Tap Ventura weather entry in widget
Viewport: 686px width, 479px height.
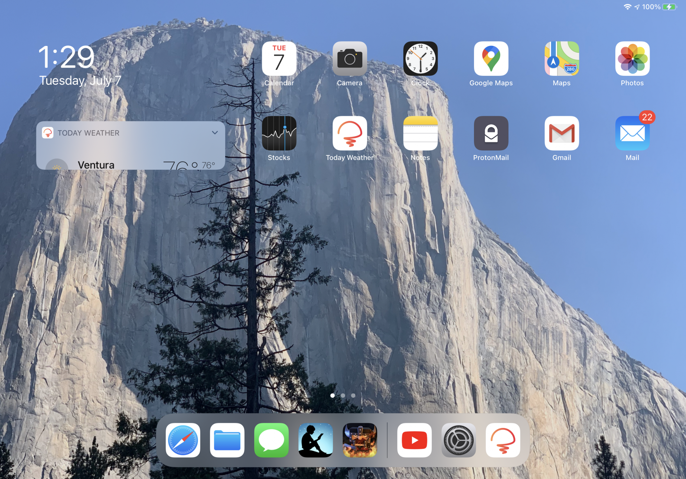point(96,165)
